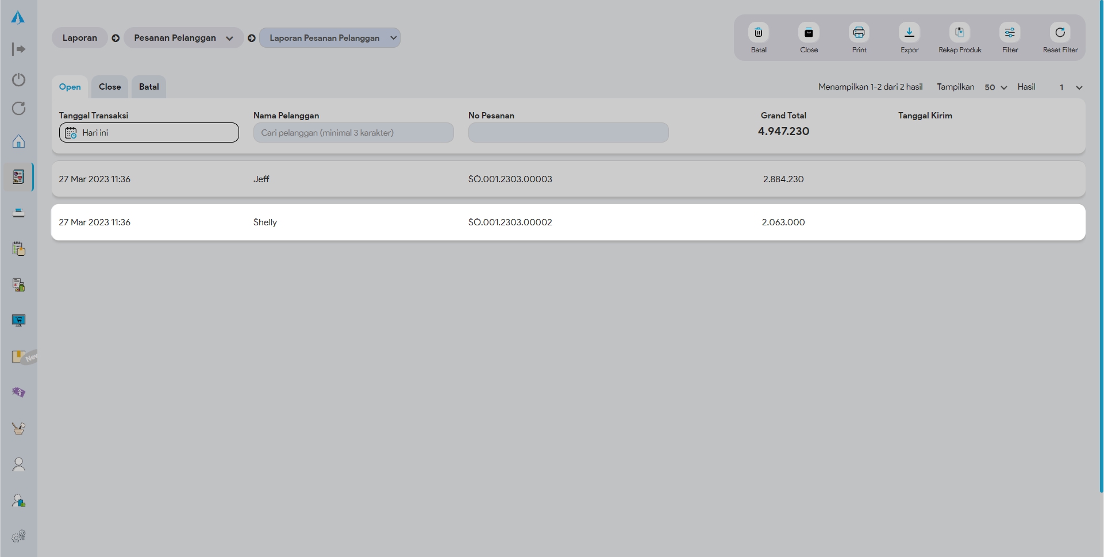Export the report with Expor icon
The height and width of the screenshot is (557, 1104).
coord(909,33)
